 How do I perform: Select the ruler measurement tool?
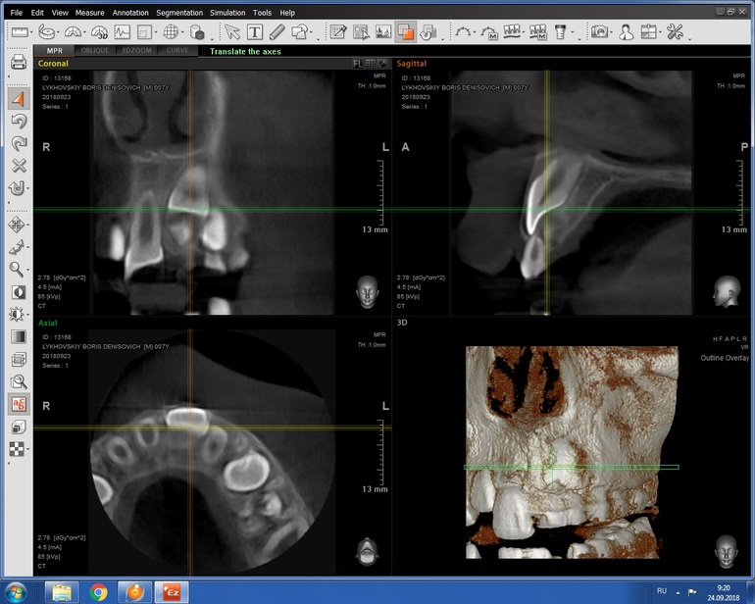tap(21, 32)
